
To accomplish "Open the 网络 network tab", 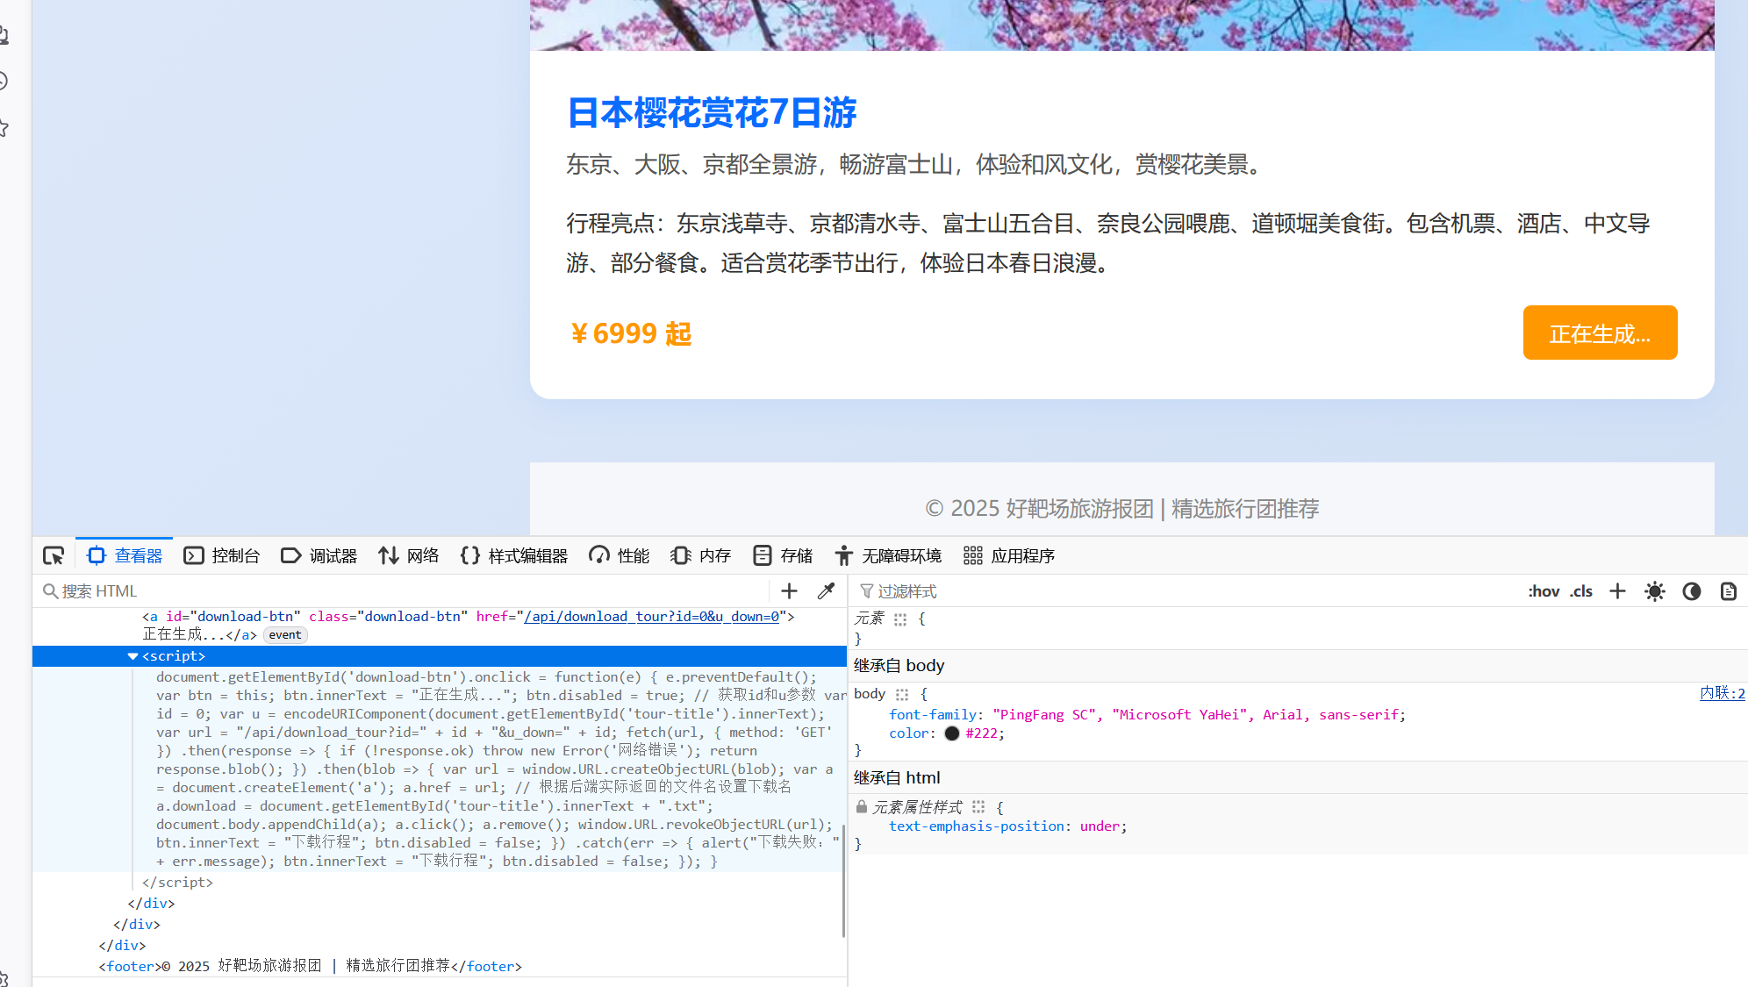I will tap(409, 555).
